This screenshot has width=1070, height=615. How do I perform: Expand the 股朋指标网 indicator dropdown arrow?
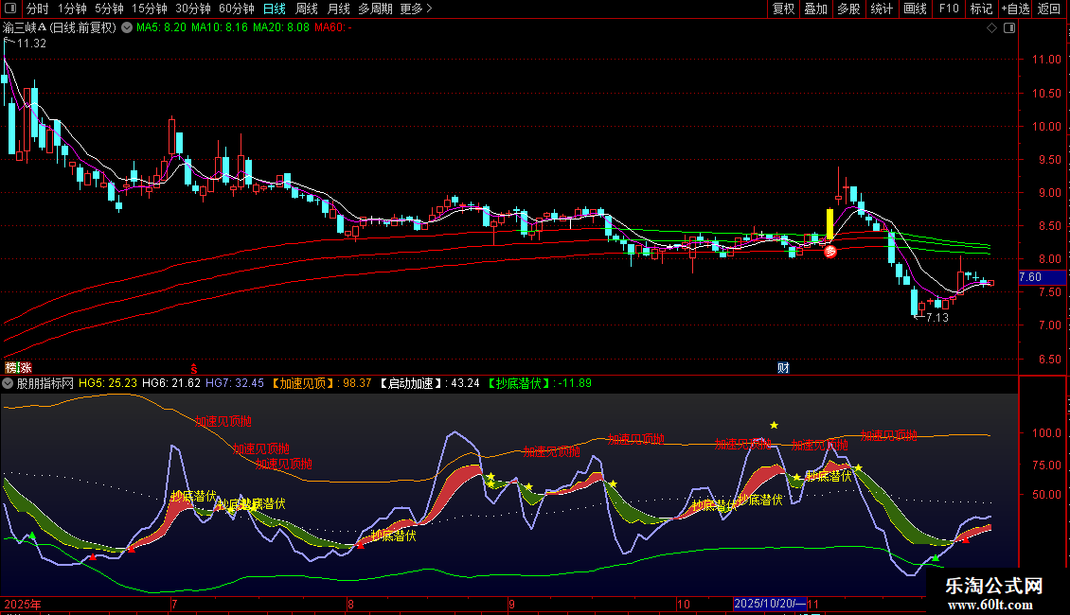pyautogui.click(x=9, y=384)
